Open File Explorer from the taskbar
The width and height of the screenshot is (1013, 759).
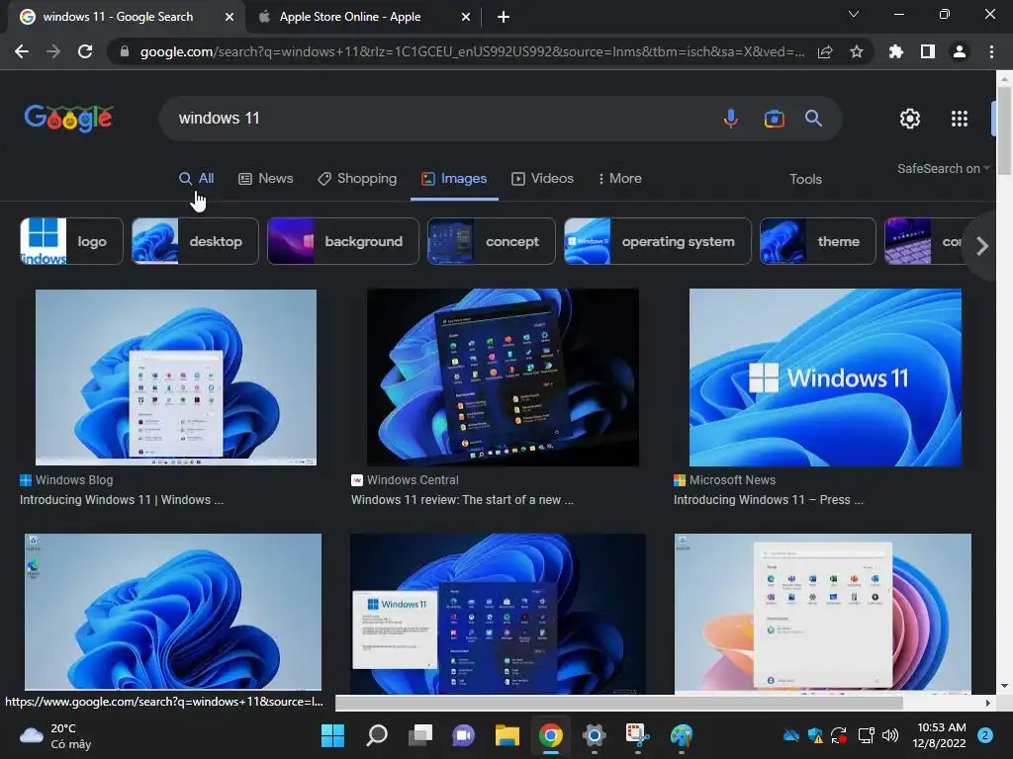(x=507, y=735)
